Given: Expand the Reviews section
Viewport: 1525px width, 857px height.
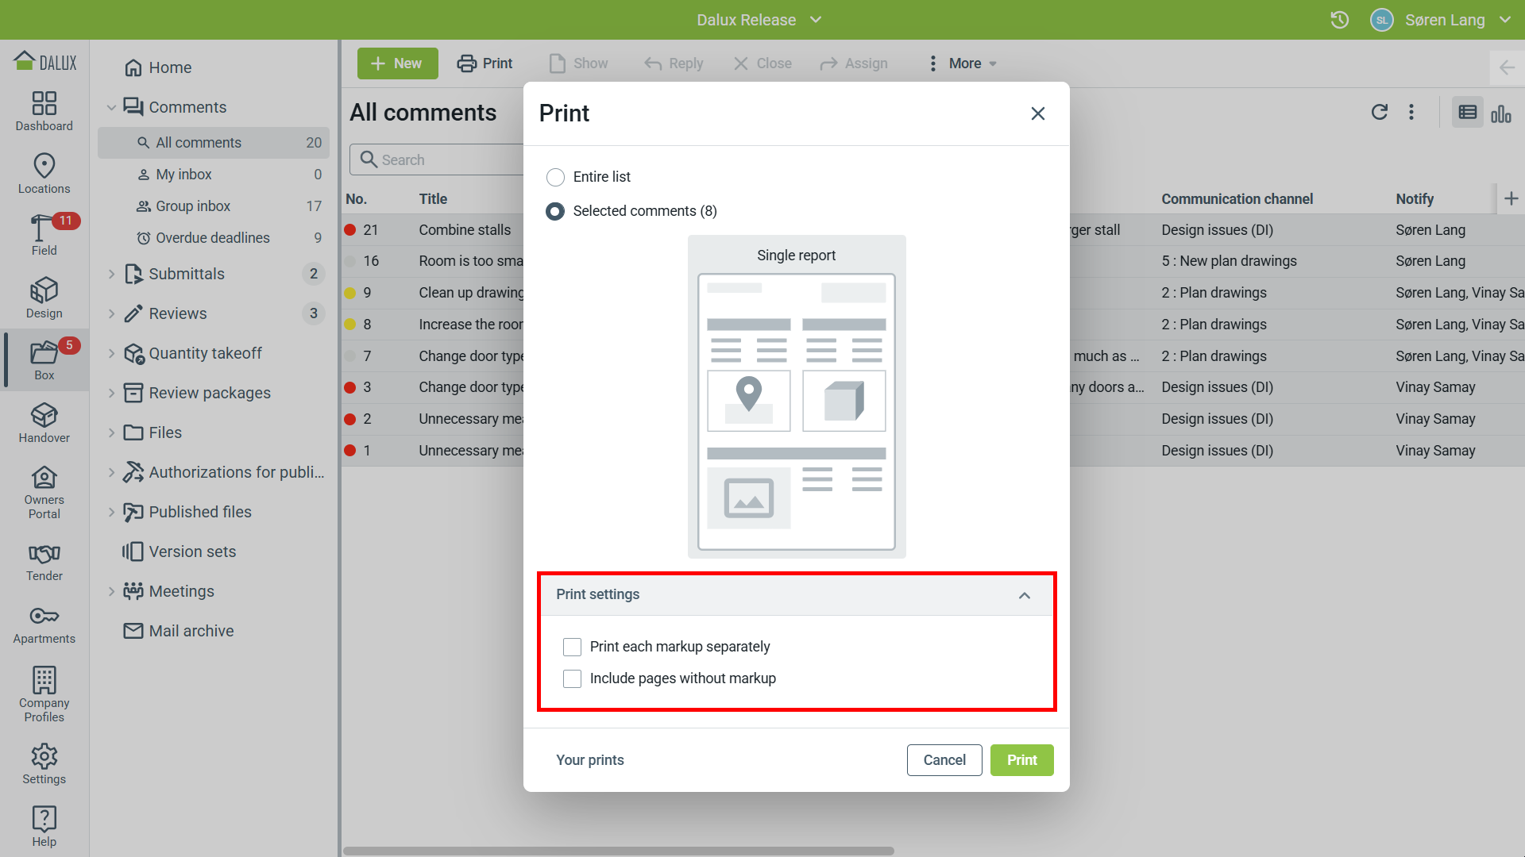Looking at the screenshot, I should pyautogui.click(x=111, y=313).
